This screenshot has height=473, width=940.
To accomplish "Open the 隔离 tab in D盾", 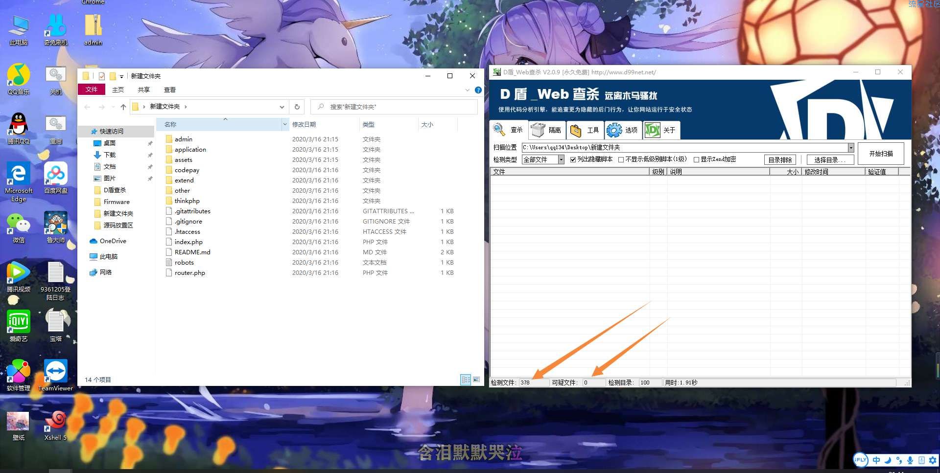I will 547,130.
